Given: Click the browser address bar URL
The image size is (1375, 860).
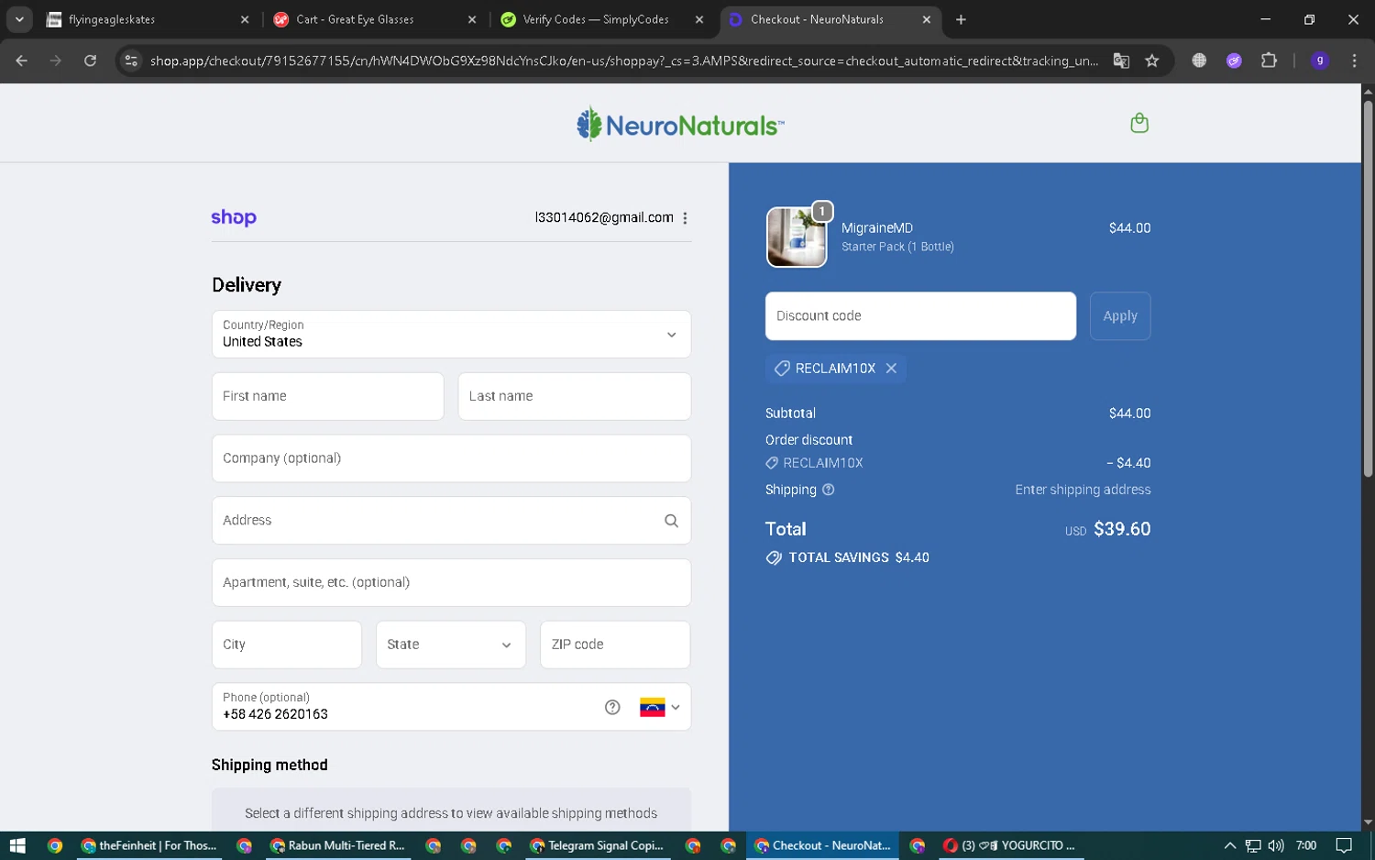Looking at the screenshot, I should (623, 61).
